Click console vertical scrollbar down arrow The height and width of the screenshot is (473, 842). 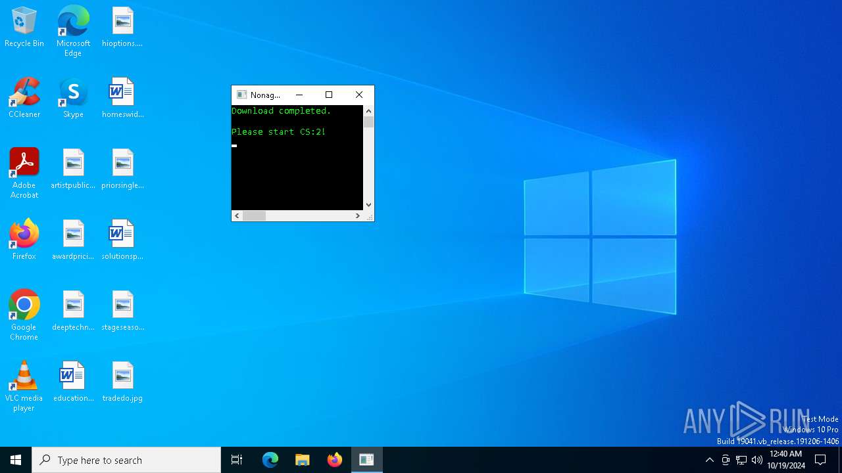tap(368, 205)
